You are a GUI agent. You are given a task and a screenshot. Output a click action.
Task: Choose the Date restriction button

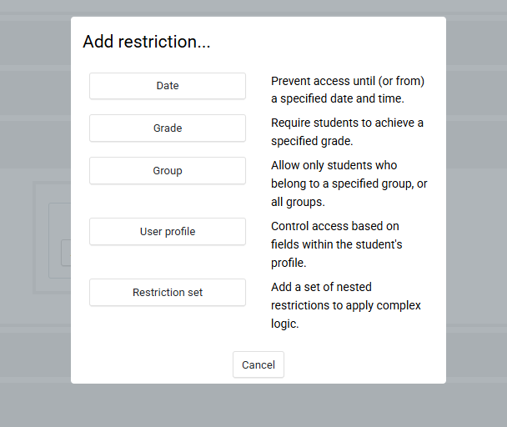point(168,86)
